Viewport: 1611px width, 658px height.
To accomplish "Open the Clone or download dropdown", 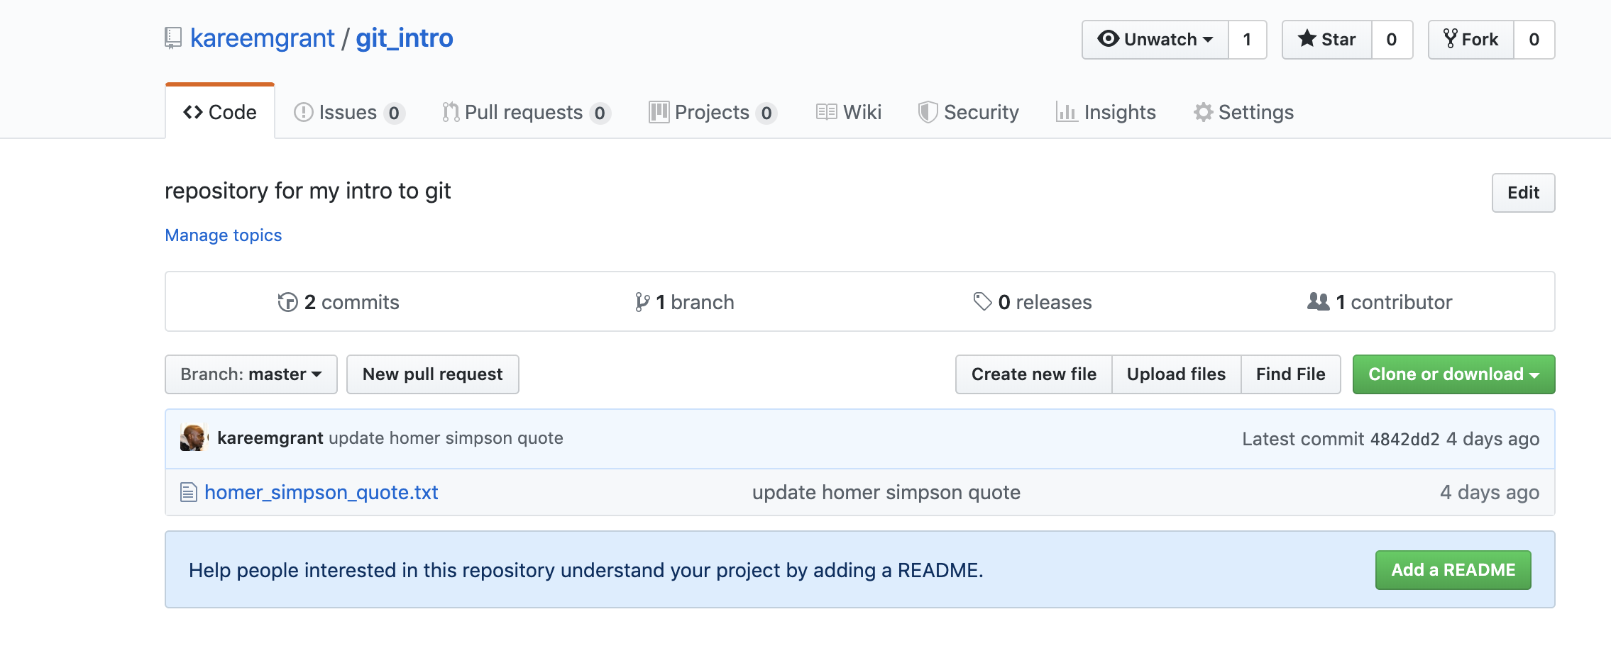I will coord(1453,374).
